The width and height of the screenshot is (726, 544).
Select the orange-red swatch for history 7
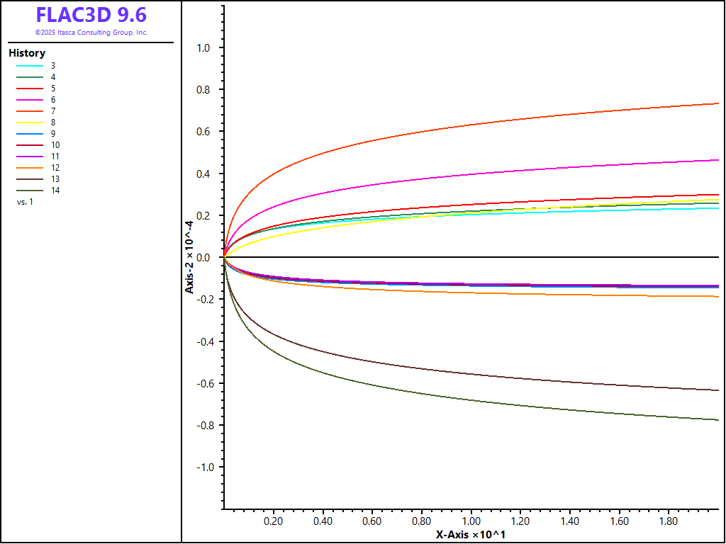[x=30, y=111]
